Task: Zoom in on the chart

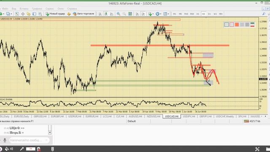Action: (118, 14)
